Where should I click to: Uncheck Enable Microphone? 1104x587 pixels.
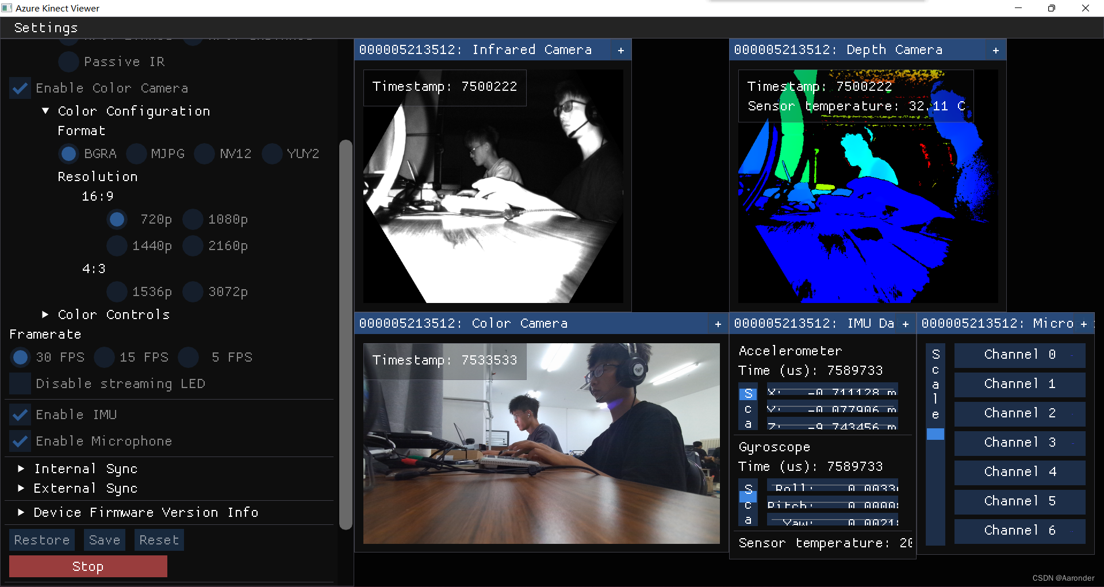click(x=20, y=442)
